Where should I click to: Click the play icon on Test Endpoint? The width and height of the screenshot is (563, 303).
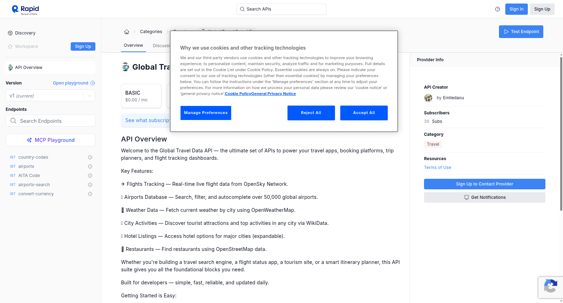tap(506, 32)
